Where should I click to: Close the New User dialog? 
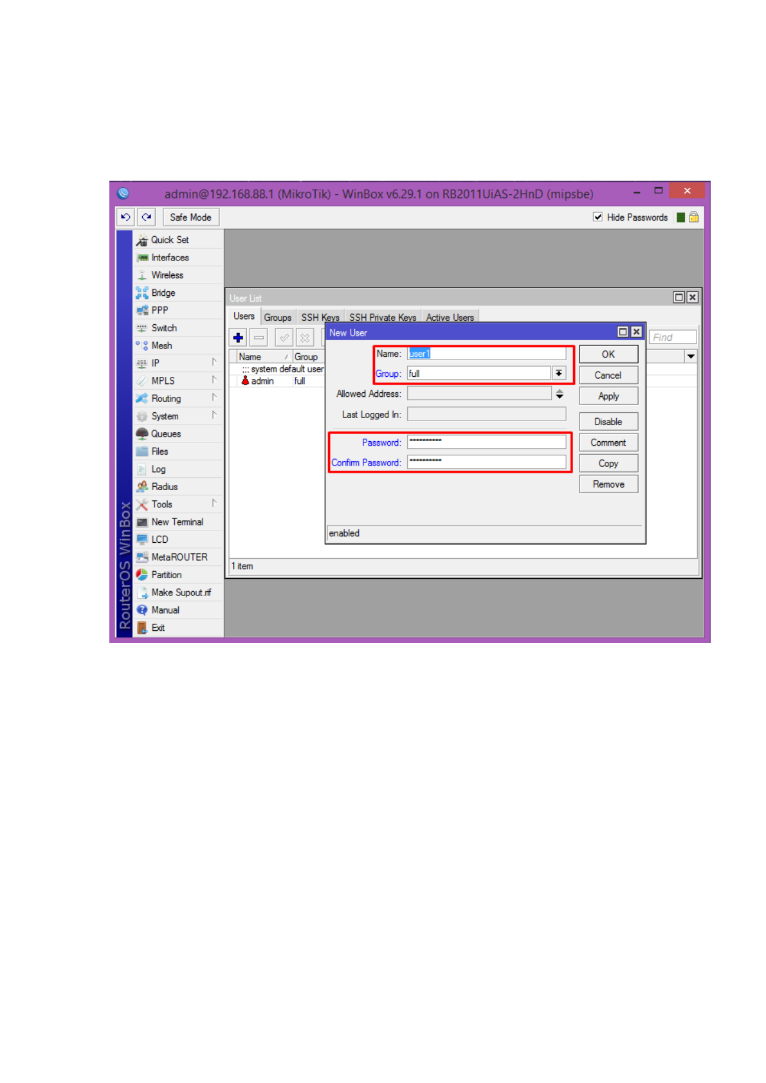(636, 332)
